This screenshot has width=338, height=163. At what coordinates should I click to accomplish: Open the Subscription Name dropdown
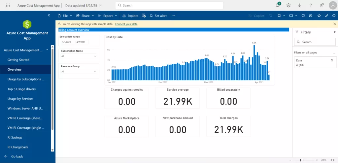pyautogui.click(x=79, y=56)
